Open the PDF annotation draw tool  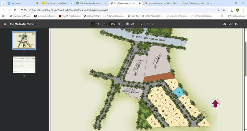pyautogui.click(x=141, y=24)
